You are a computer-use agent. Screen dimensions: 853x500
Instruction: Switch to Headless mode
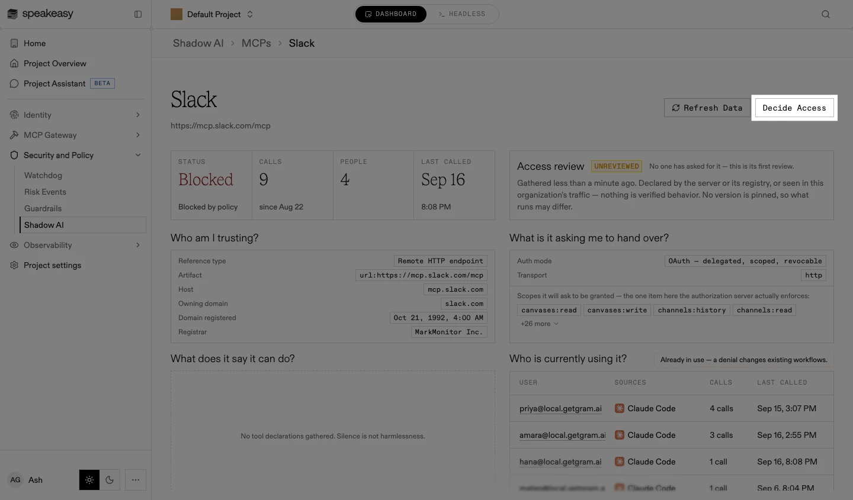462,14
